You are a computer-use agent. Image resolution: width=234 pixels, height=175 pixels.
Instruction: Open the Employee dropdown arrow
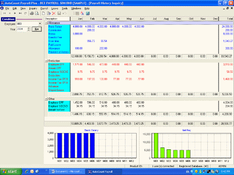coord(40,24)
